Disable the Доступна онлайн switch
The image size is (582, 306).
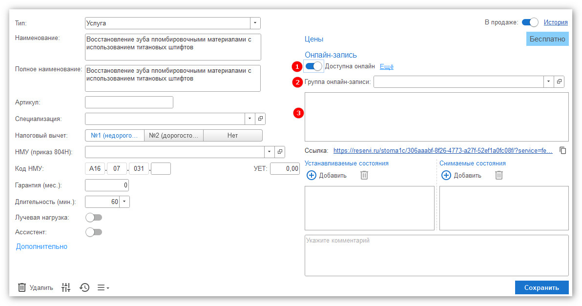(x=313, y=66)
